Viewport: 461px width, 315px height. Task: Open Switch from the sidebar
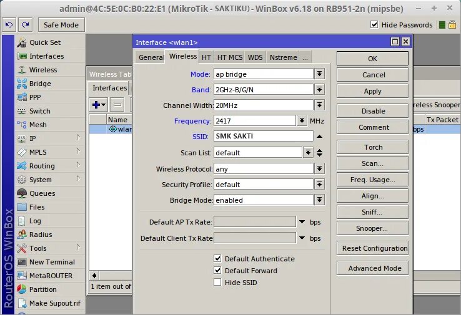40,111
